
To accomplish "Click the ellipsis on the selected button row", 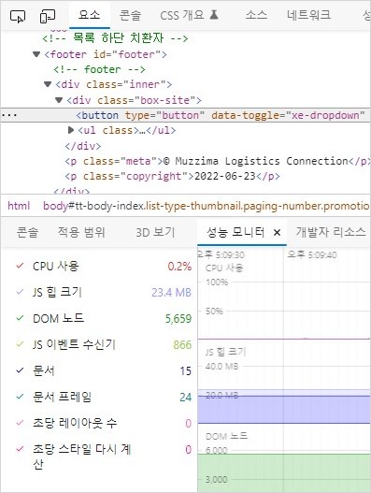I will (x=9, y=115).
